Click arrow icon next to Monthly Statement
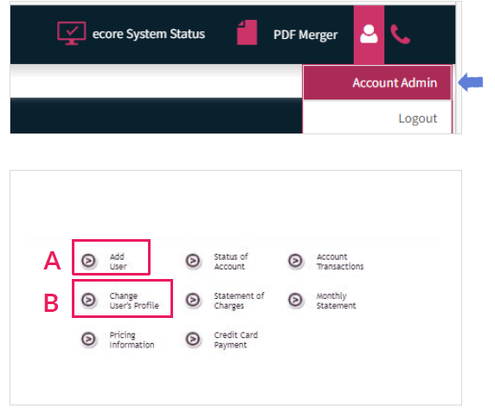Image resolution: width=495 pixels, height=415 pixels. 295,300
